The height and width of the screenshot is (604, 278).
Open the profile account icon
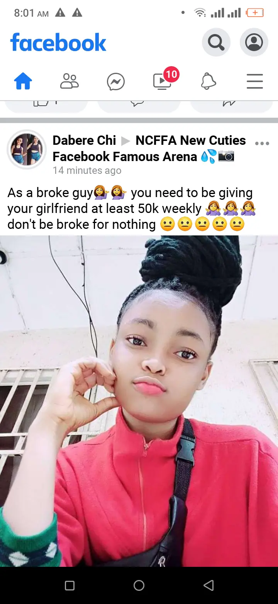coord(254,42)
